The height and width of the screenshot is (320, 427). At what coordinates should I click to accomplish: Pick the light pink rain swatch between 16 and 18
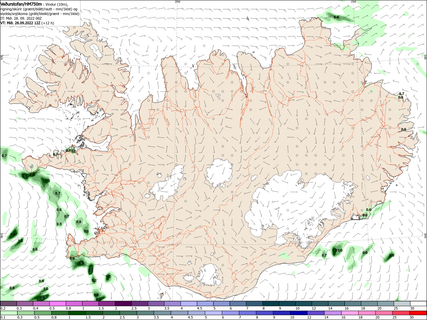pos(350,313)
